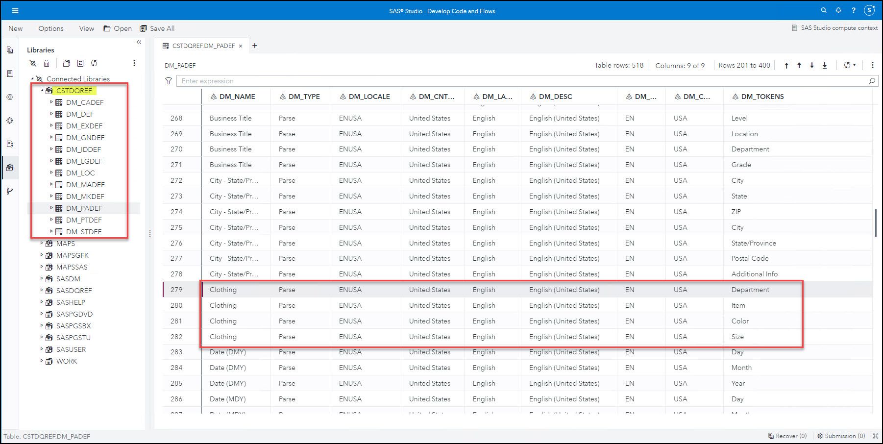The width and height of the screenshot is (883, 444).
Task: Refresh the DM_PADEF table data
Action: [x=847, y=65]
